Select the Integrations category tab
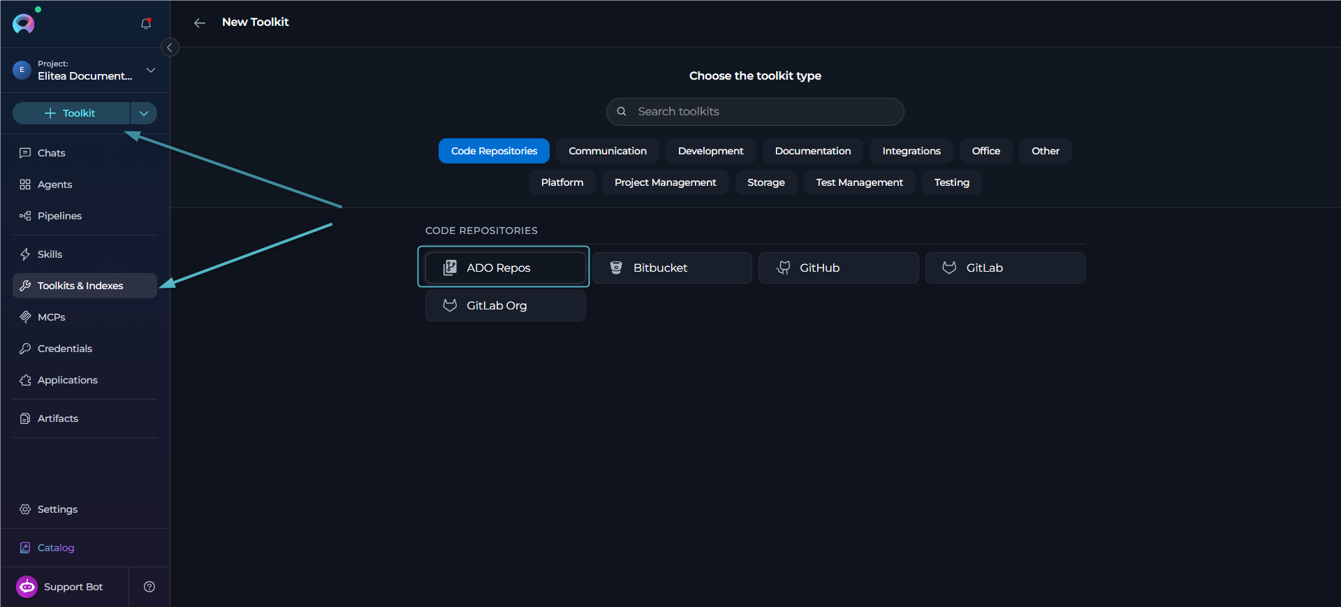1341x607 pixels. point(911,151)
